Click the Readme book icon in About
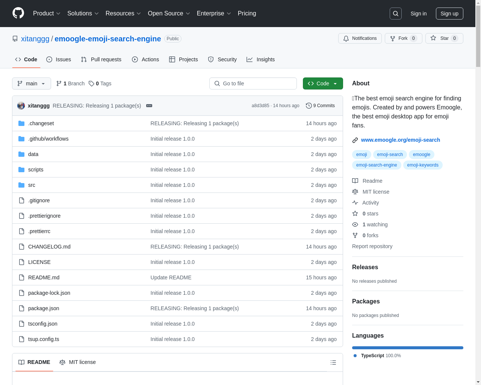Screen dimensions: 481x385 click(x=355, y=181)
